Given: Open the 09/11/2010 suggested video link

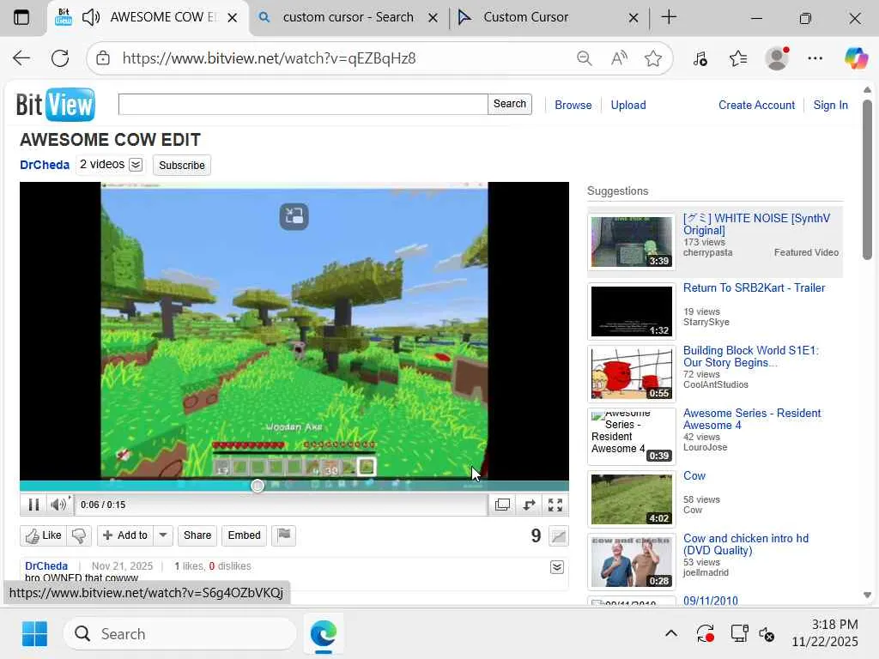Looking at the screenshot, I should coord(710,601).
